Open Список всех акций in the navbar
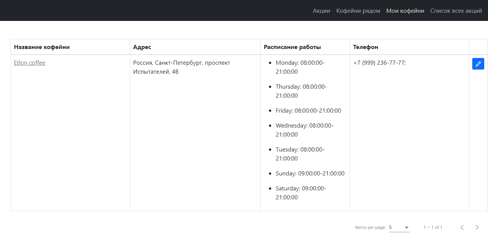The image size is (488, 236). click(x=456, y=11)
